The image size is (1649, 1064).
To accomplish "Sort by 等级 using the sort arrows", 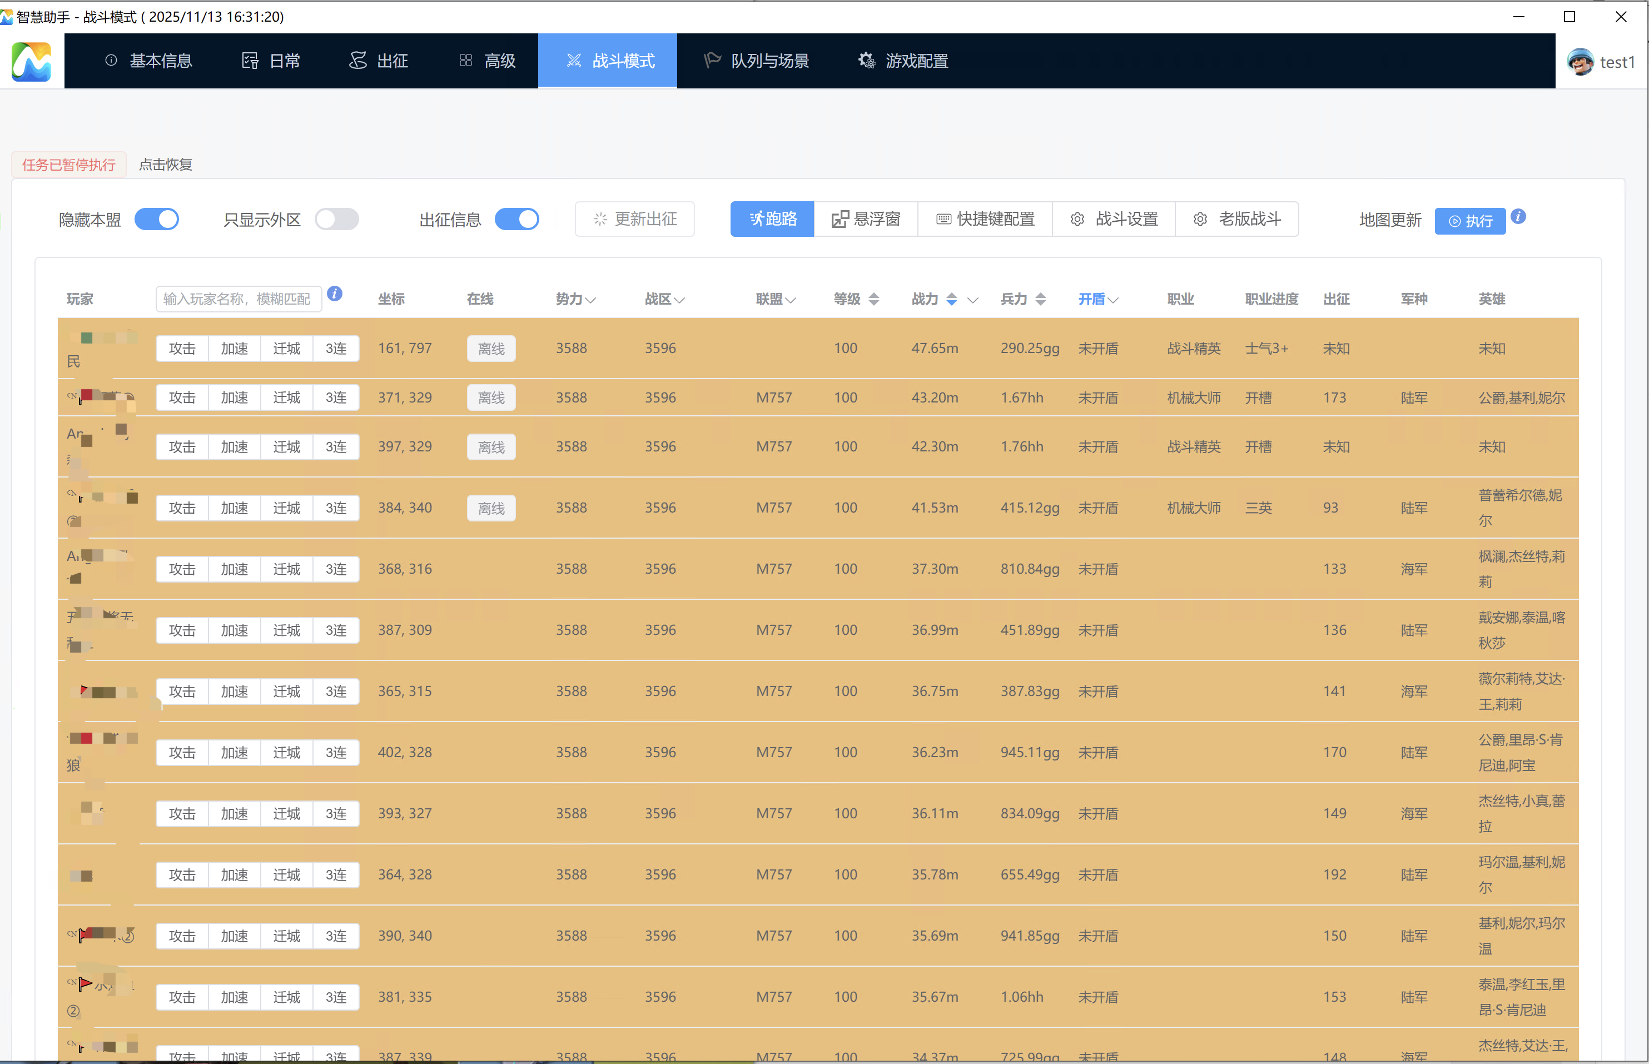I will (x=873, y=299).
